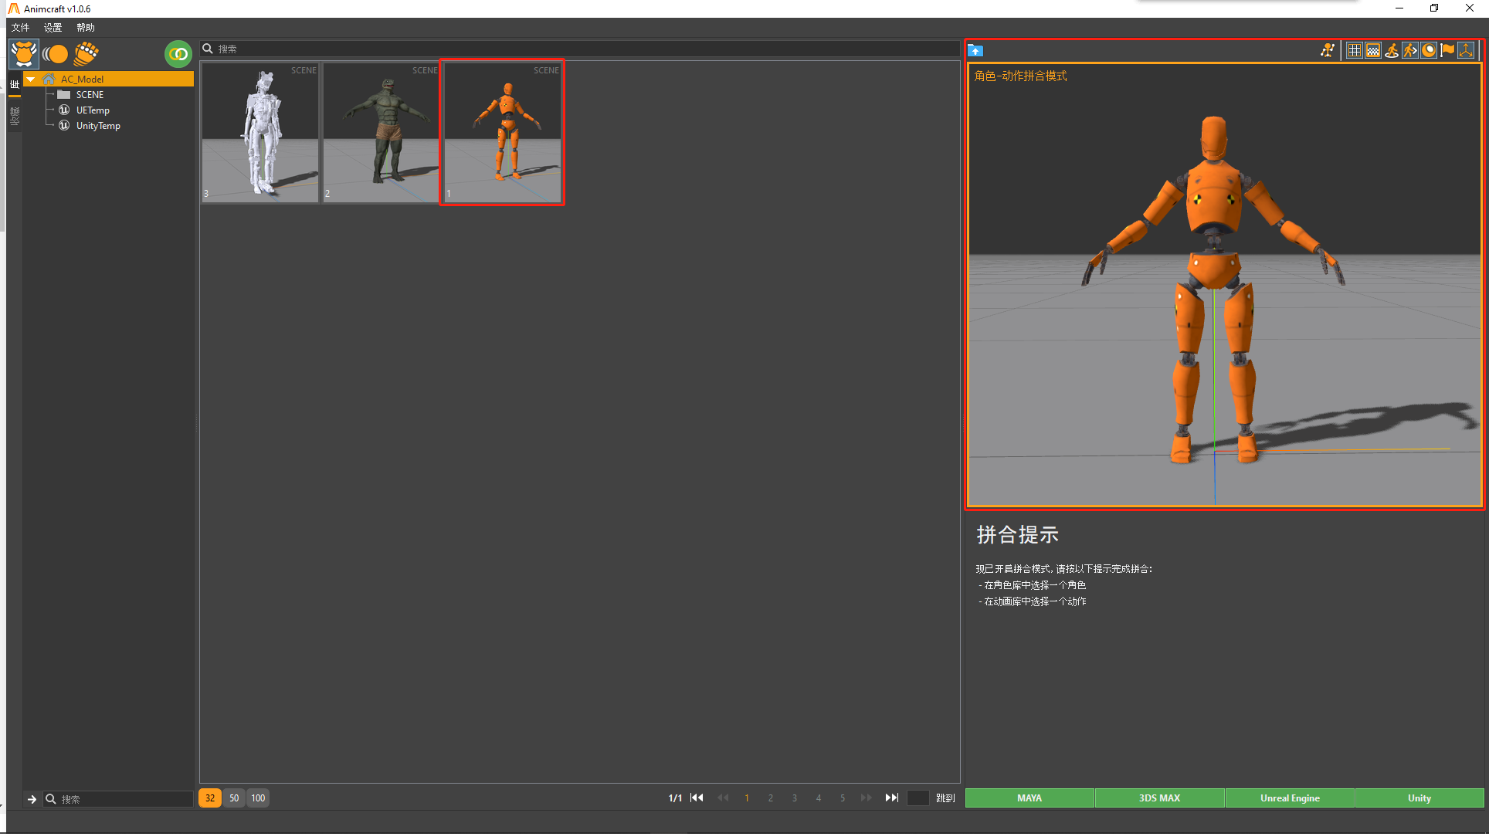Screen dimensions: 1489x840
Task: Set items per page to 50
Action: click(x=234, y=798)
